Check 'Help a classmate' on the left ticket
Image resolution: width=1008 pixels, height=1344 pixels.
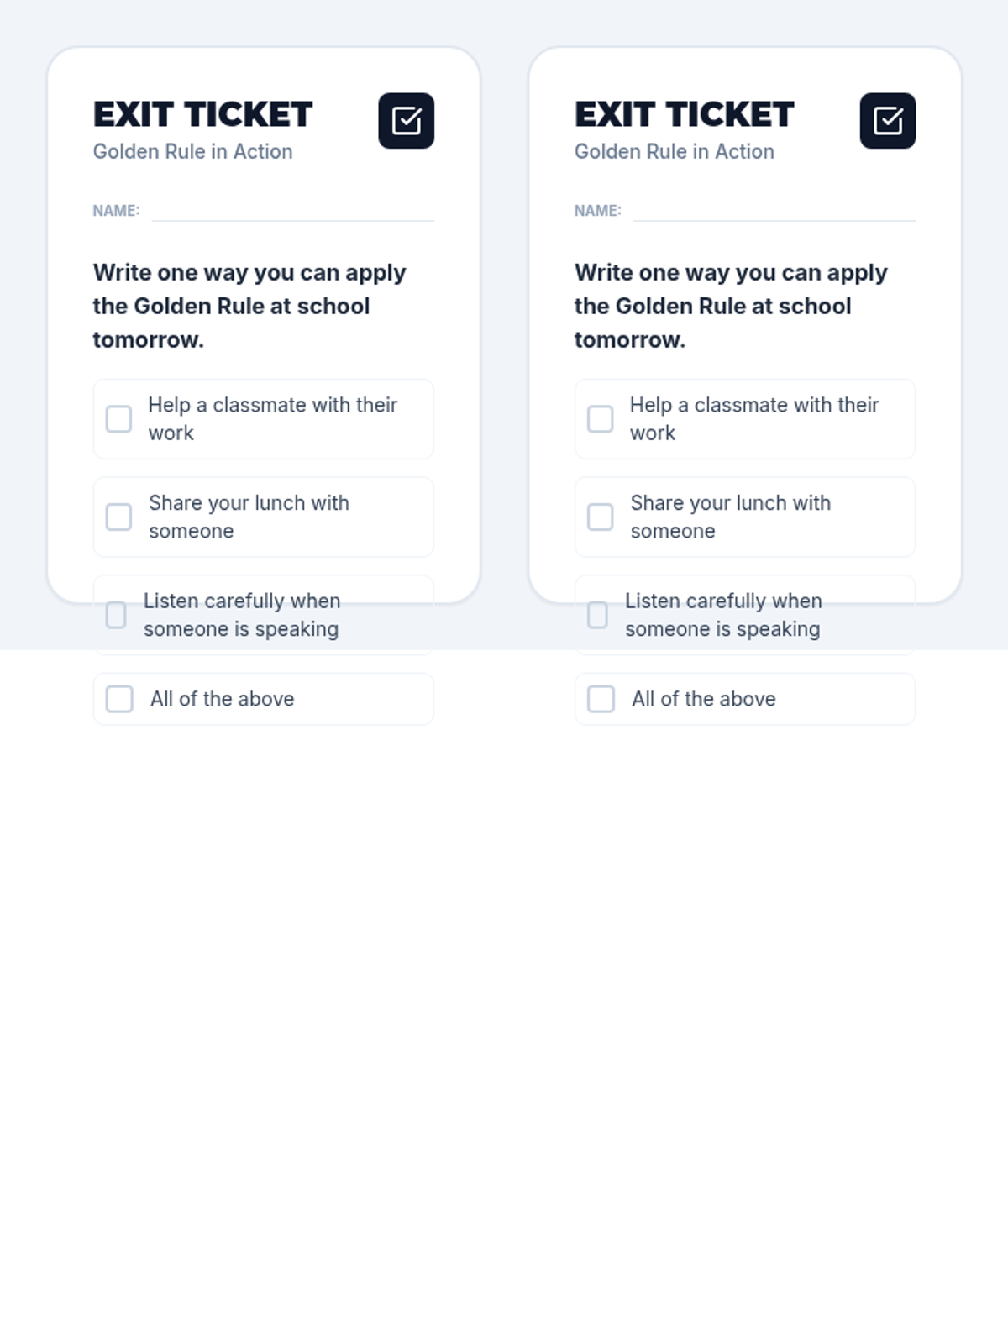pos(118,419)
